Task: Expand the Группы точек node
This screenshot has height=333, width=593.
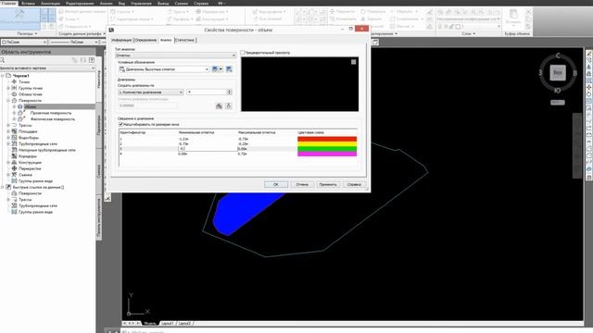Action: coord(8,88)
